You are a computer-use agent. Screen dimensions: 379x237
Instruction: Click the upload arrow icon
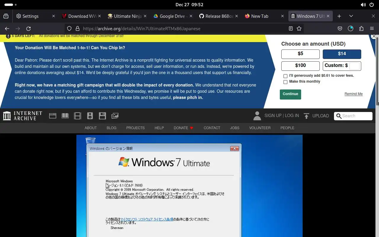point(306,116)
